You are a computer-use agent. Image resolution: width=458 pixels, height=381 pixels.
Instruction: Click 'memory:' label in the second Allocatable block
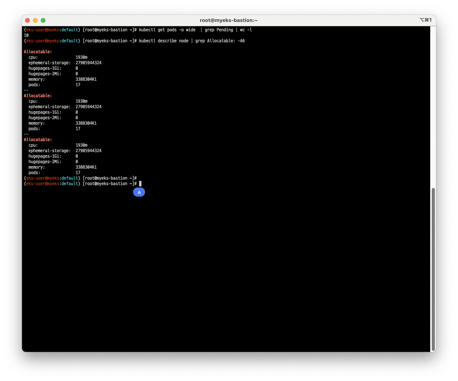(x=36, y=123)
